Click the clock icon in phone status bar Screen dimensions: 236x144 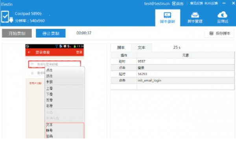[28, 46]
